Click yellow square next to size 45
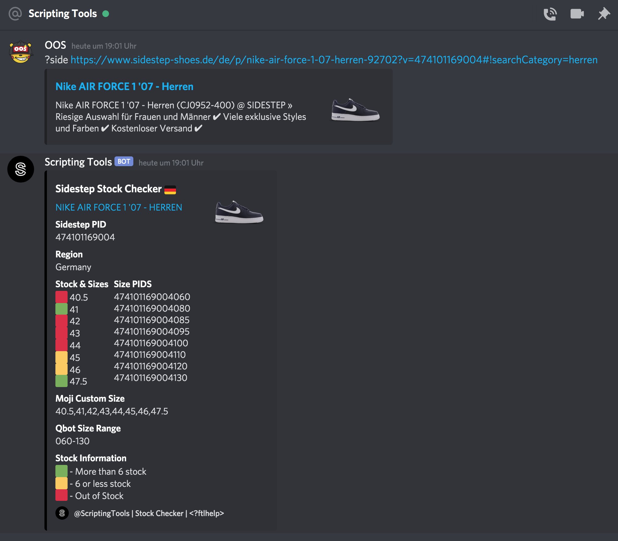The image size is (618, 541). (x=61, y=357)
